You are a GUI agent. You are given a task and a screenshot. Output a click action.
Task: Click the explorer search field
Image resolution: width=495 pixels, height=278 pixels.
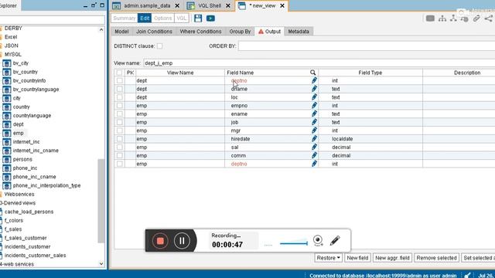tap(52, 19)
